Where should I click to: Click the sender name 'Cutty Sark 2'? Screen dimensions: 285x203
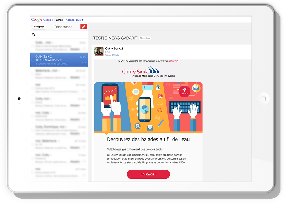(114, 49)
